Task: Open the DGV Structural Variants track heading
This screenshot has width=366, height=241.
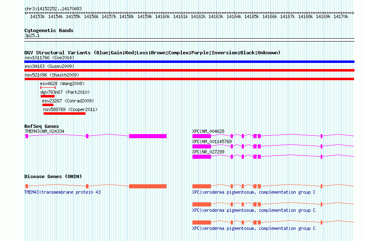Action: pyautogui.click(x=153, y=53)
